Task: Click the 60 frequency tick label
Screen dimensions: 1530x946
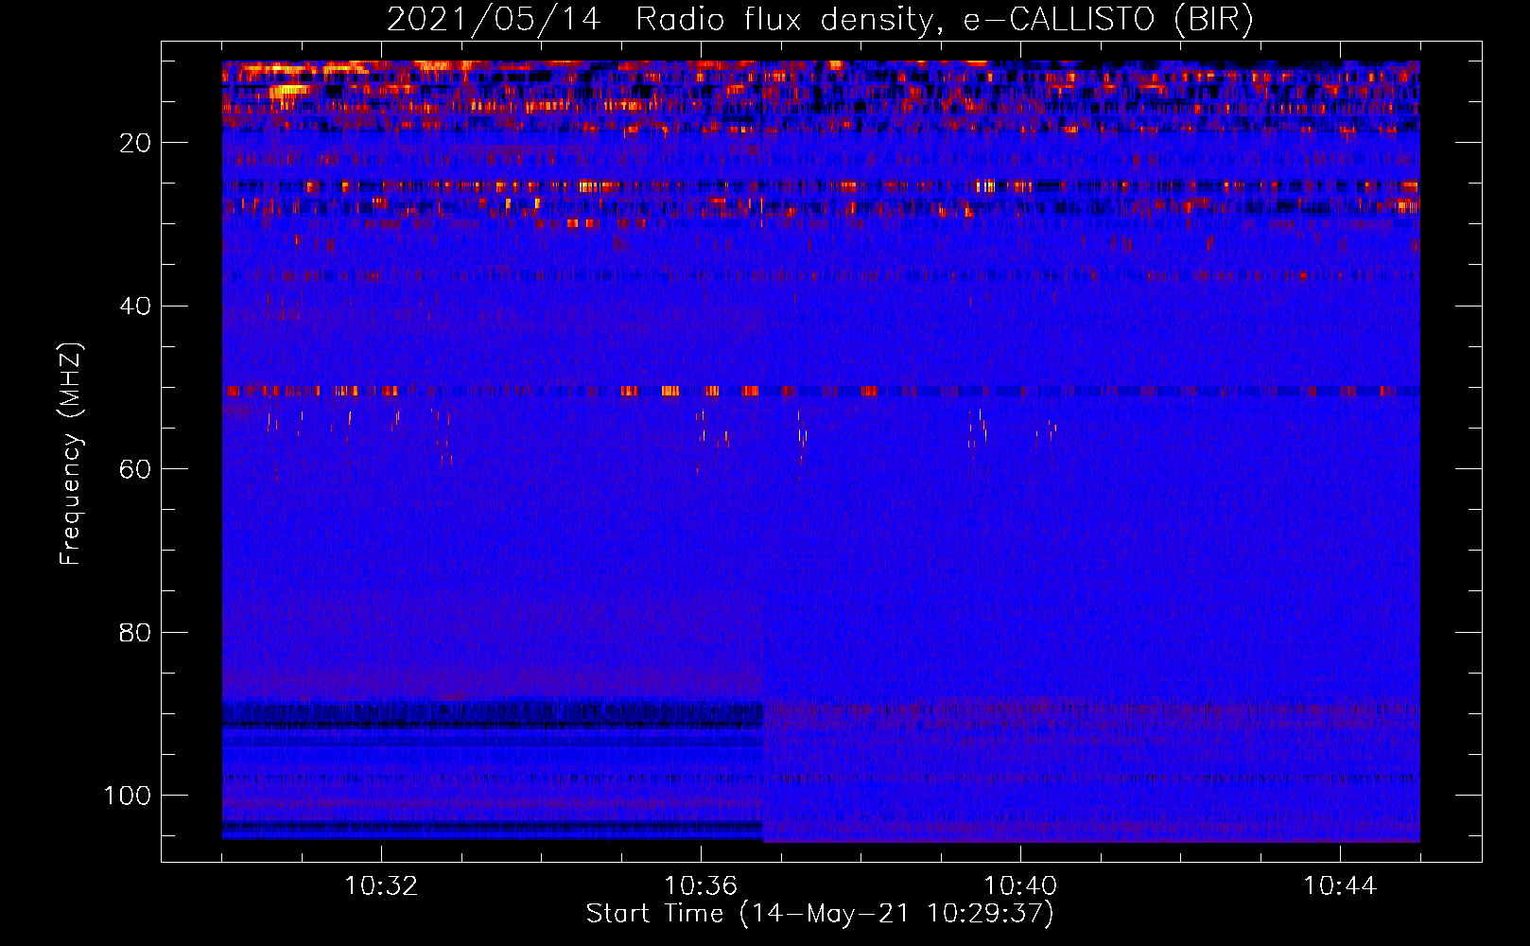Action: 135,469
